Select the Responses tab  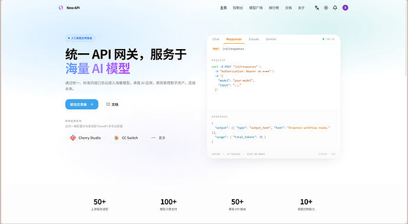pos(234,39)
